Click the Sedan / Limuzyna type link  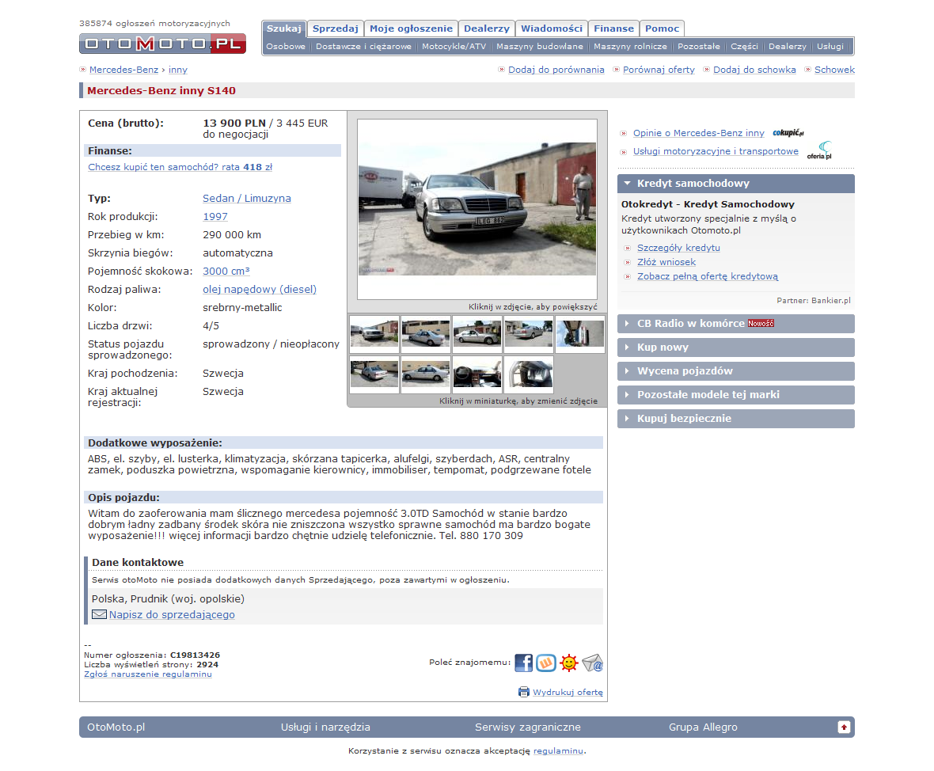(x=247, y=199)
